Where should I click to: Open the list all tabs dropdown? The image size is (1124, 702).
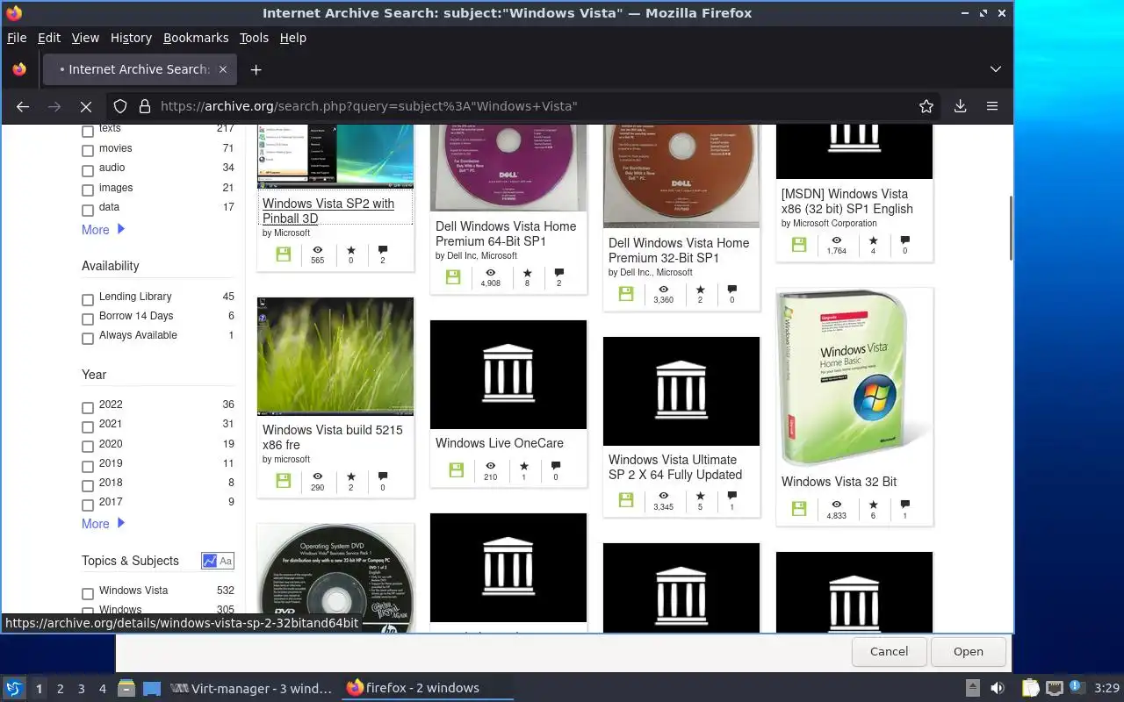(995, 69)
